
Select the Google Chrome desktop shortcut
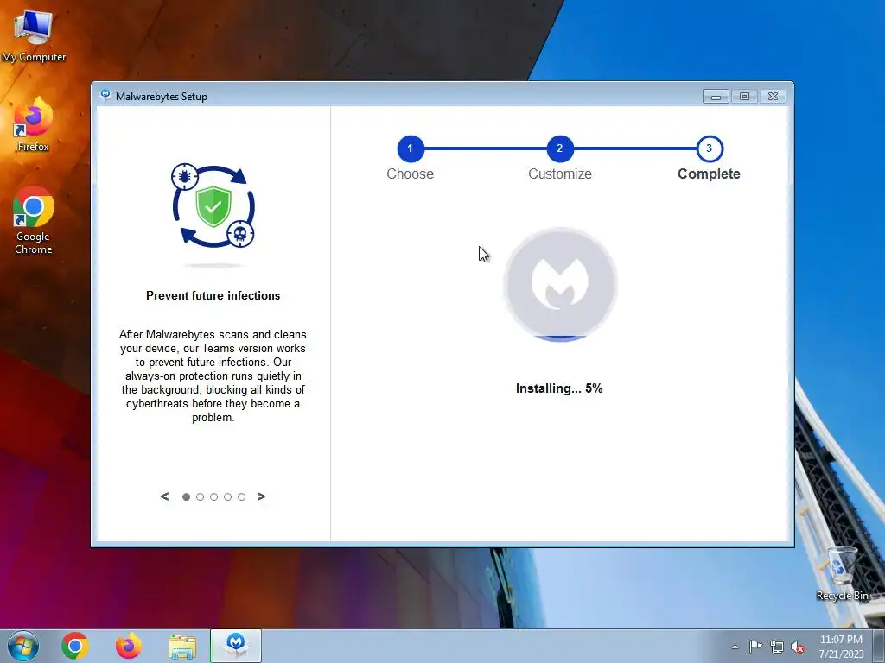[x=34, y=220]
